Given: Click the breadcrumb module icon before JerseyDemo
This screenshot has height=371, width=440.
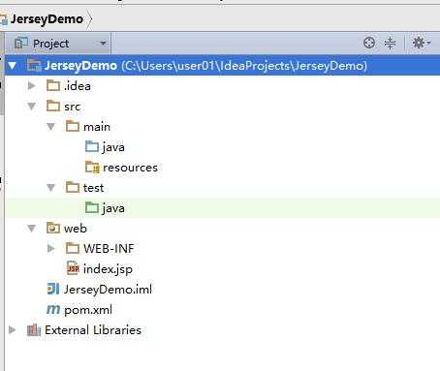Looking at the screenshot, I should tap(4, 19).
